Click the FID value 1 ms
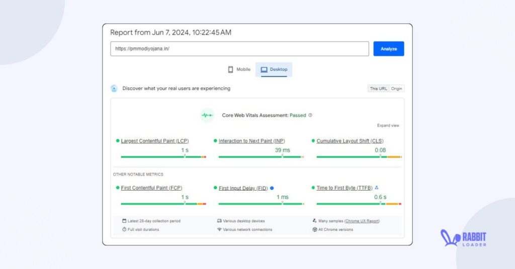Screen dimensions: 515x269 (x=283, y=197)
